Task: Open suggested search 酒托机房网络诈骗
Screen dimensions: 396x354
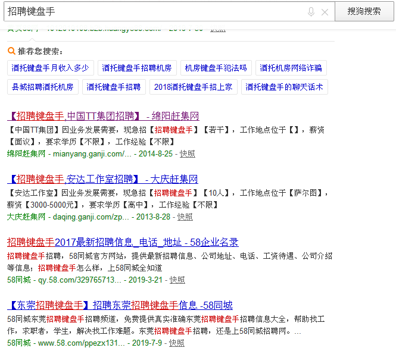Action: click(291, 68)
